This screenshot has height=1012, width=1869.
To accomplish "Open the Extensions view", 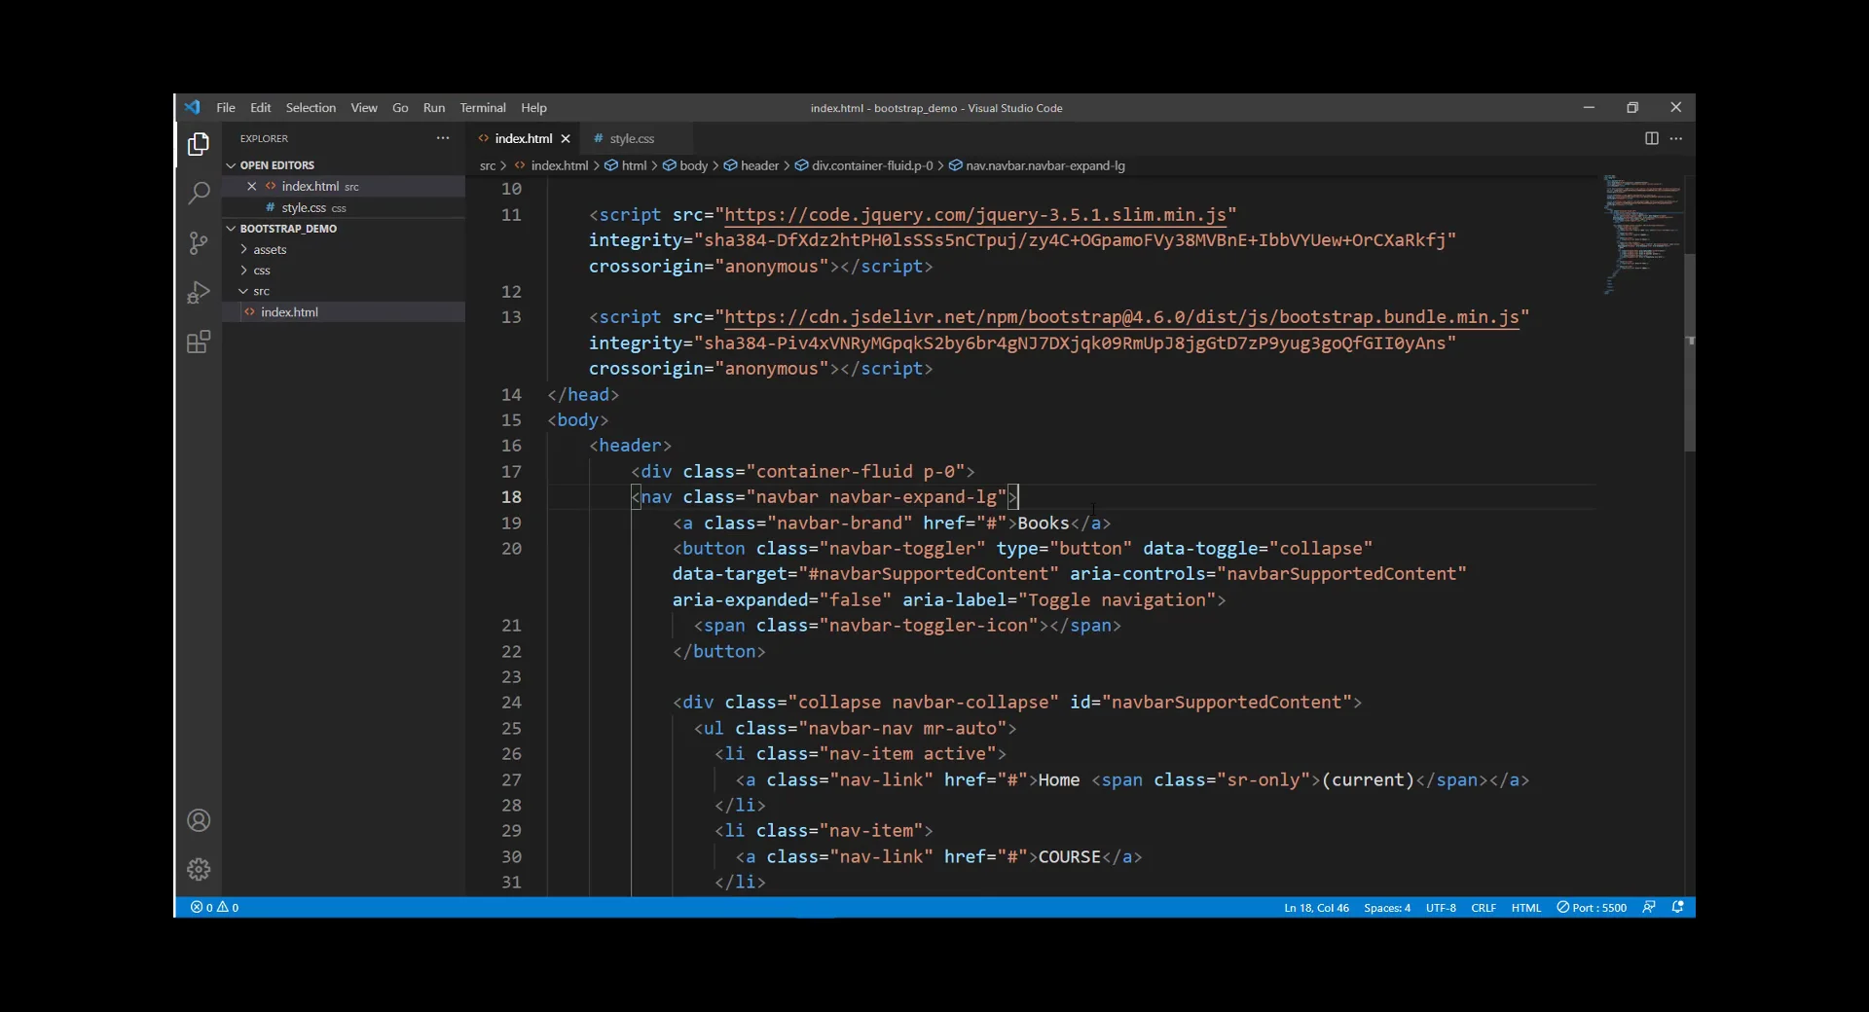I will [x=199, y=343].
